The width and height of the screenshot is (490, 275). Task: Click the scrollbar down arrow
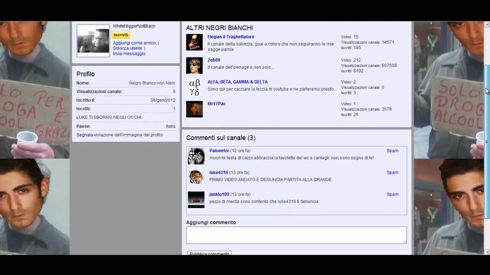[x=487, y=252]
